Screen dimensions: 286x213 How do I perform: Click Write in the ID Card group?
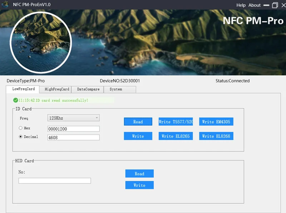click(x=138, y=136)
